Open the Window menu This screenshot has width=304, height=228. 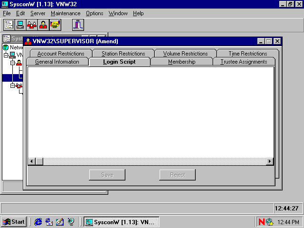[118, 13]
